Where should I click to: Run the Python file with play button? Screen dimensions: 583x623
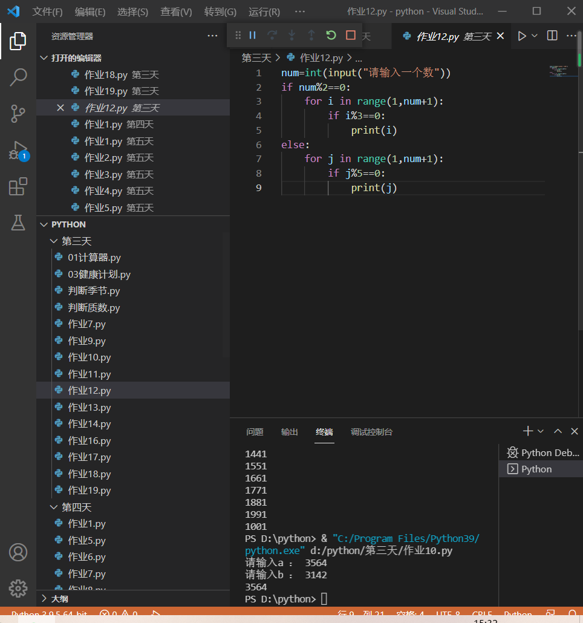point(522,36)
